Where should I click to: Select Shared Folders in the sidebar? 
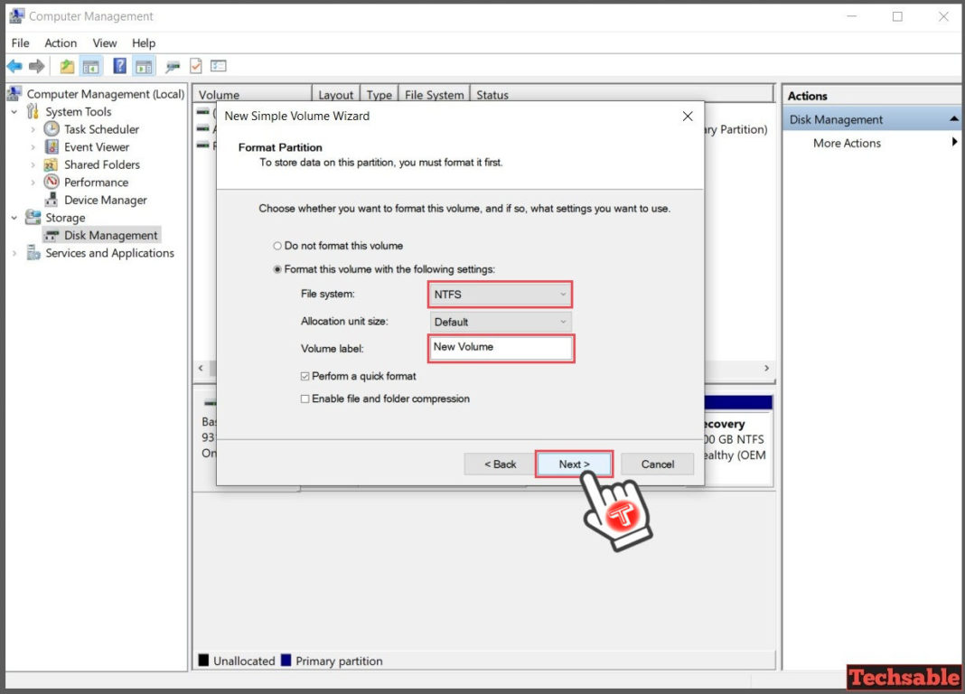(x=101, y=164)
